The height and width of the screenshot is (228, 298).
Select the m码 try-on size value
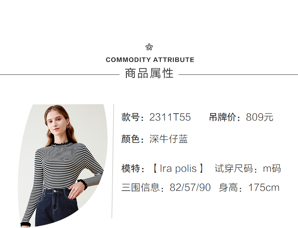tap(272, 168)
